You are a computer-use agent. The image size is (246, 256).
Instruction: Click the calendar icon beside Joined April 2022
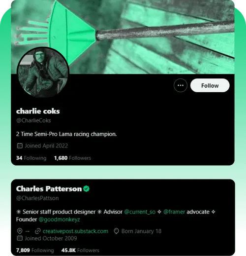point(20,146)
